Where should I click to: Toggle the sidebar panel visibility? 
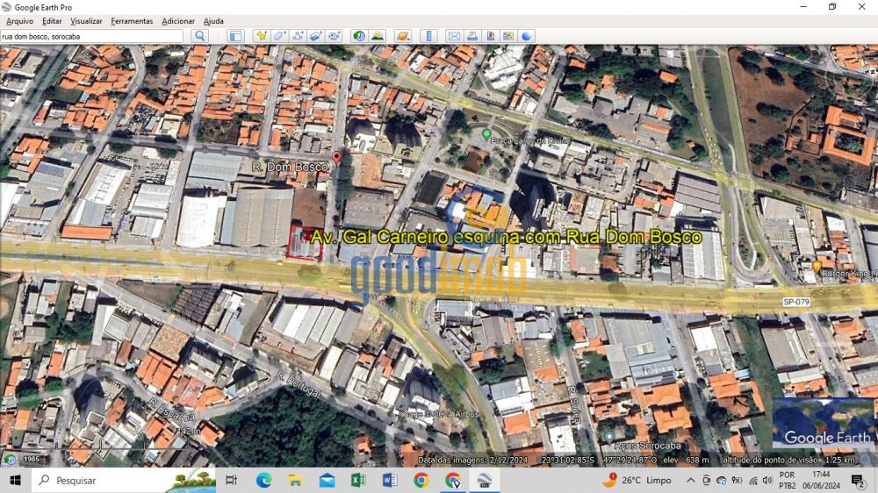(235, 36)
